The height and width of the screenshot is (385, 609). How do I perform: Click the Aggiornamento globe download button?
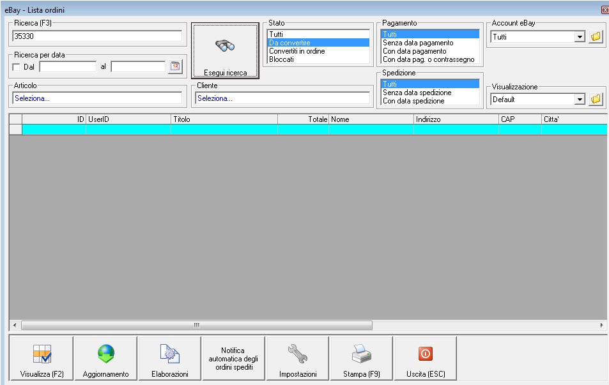105,358
